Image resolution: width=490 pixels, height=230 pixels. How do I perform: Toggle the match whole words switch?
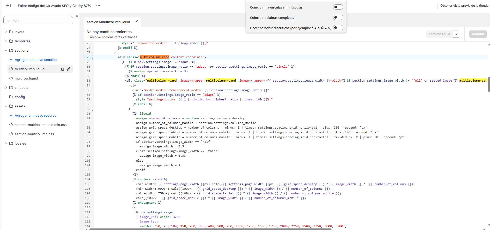pyautogui.click(x=338, y=17)
